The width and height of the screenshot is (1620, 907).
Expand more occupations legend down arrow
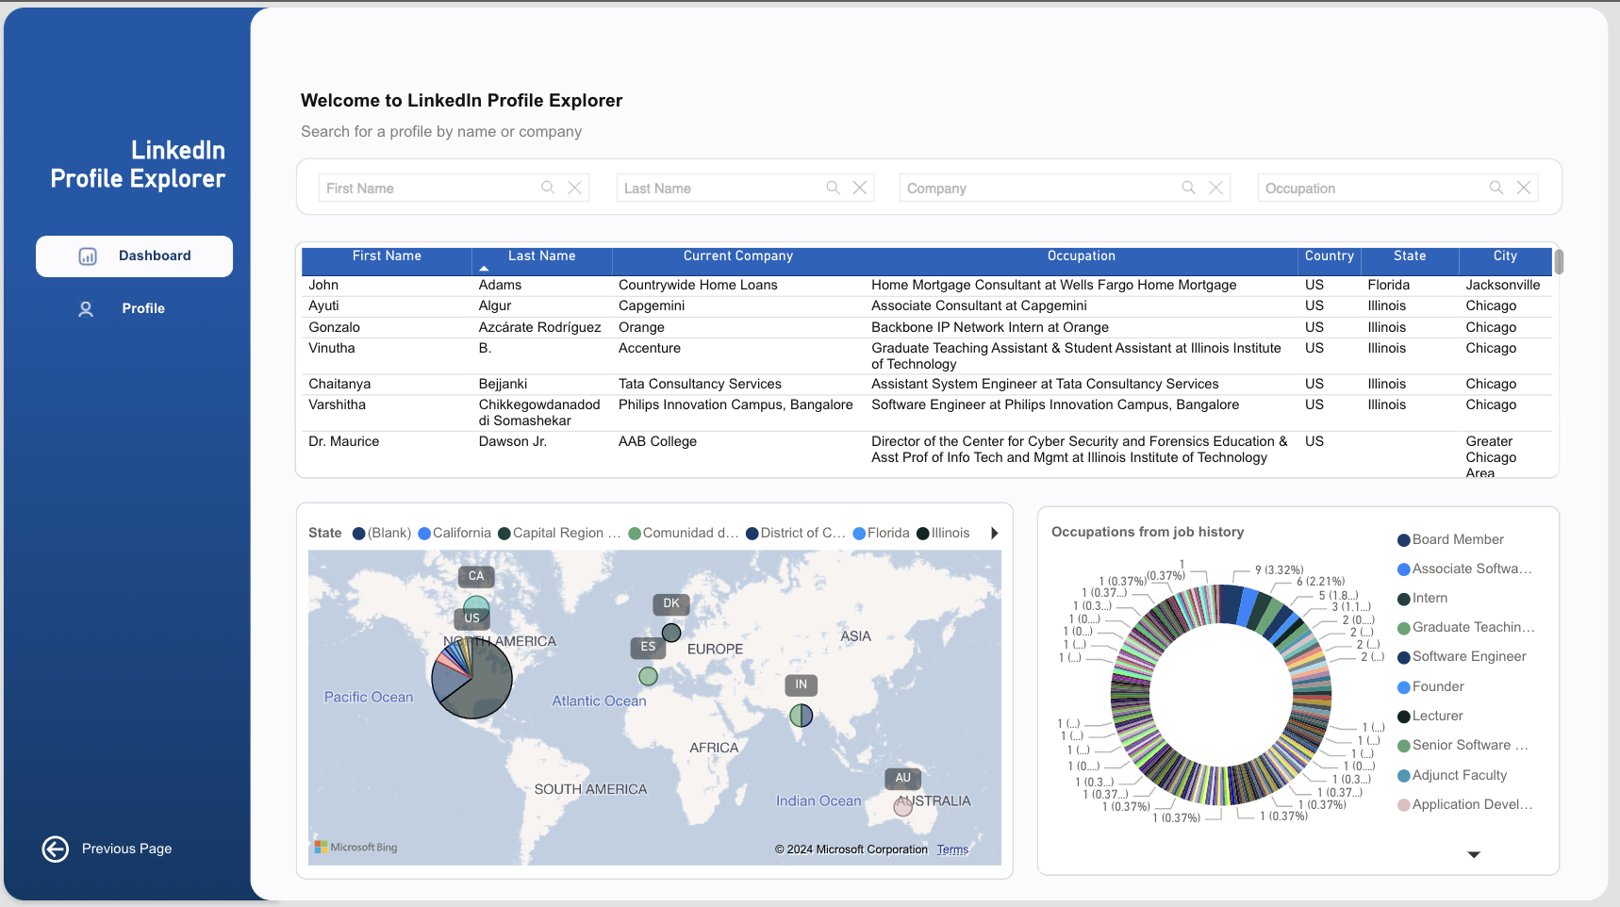1474,854
